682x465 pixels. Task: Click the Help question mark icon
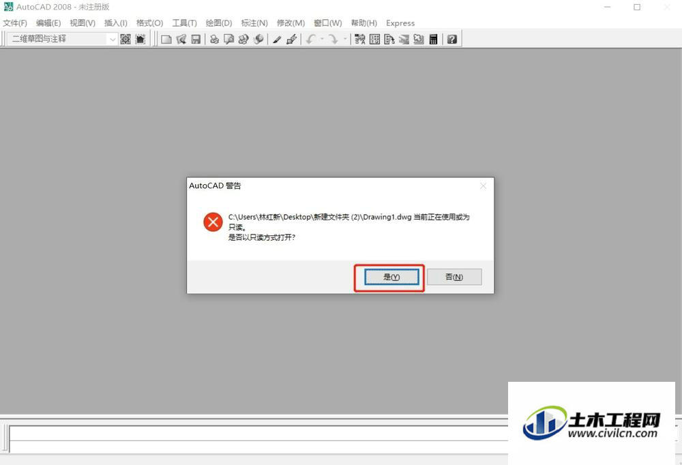click(452, 39)
